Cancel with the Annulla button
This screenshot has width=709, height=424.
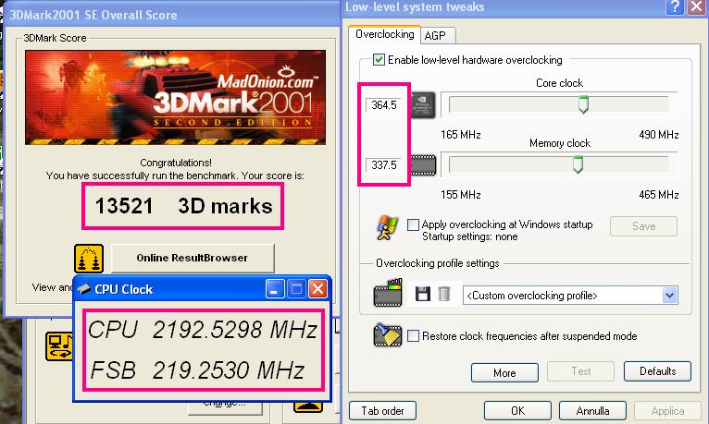[x=592, y=411]
